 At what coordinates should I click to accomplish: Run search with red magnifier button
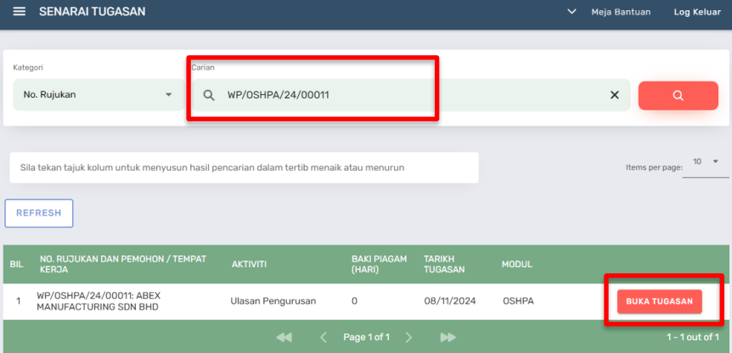pyautogui.click(x=679, y=96)
